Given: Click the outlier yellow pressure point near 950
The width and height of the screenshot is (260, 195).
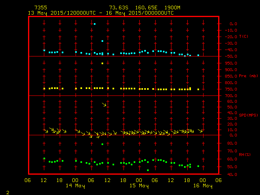Looking at the screenshot, I should pyautogui.click(x=102, y=63).
